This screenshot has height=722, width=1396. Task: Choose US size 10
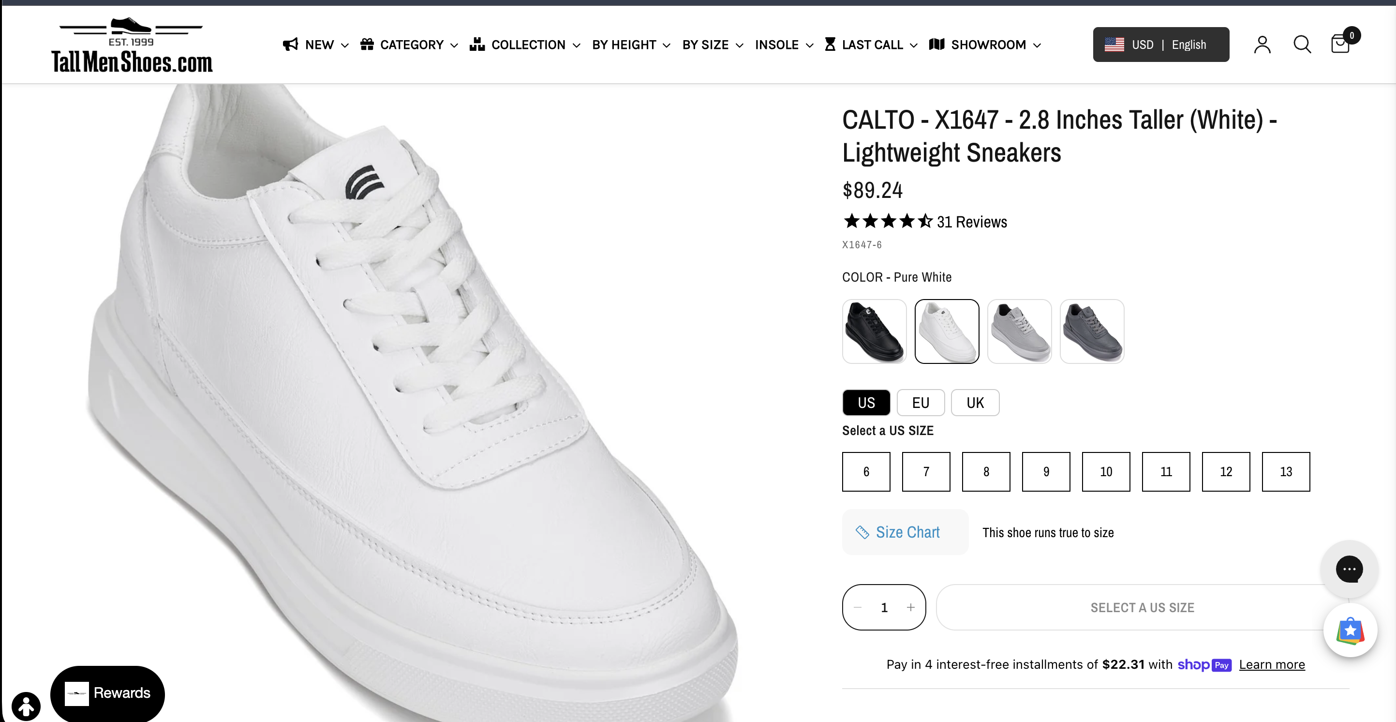1105,472
